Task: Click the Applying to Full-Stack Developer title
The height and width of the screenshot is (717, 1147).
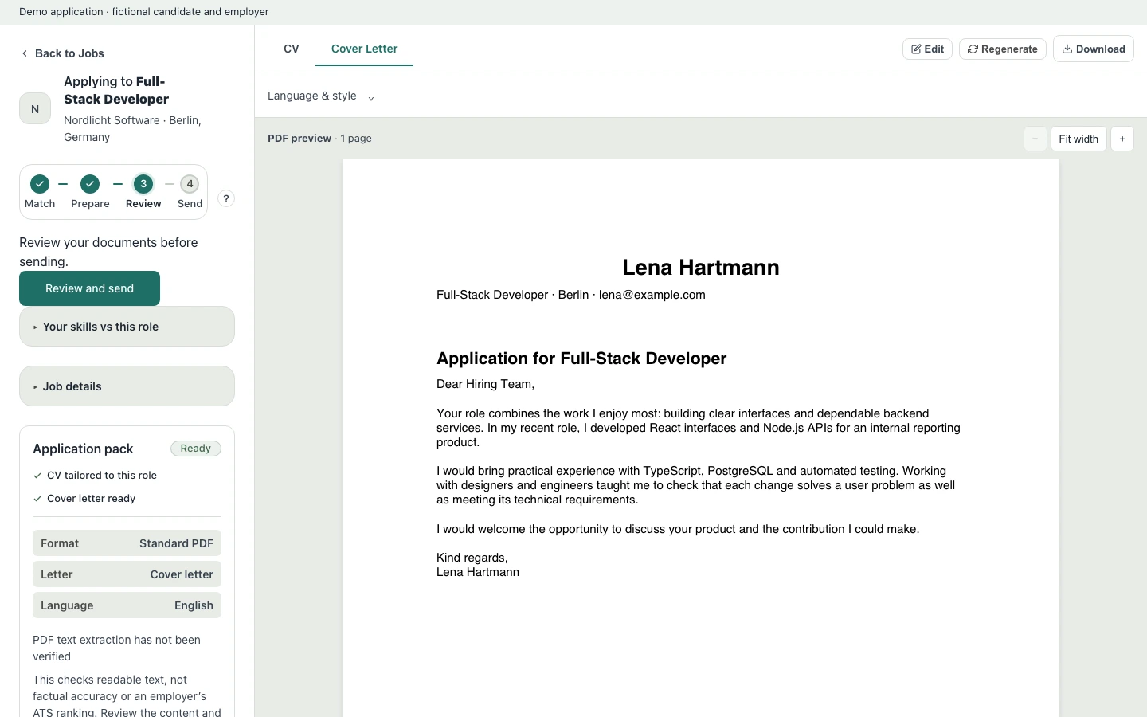Action: point(116,90)
